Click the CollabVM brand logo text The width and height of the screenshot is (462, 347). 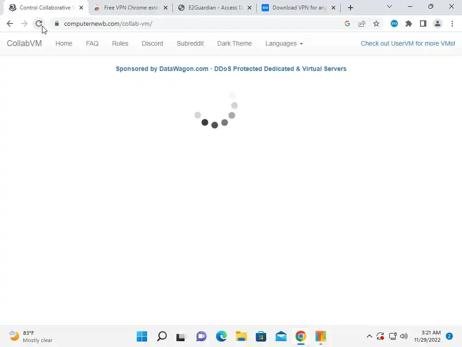24,43
